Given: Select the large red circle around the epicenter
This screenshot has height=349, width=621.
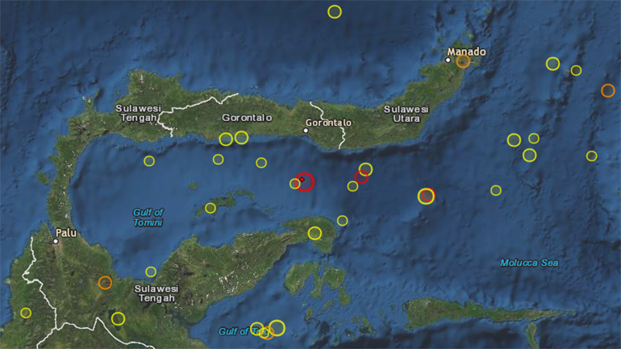Looking at the screenshot, I should click(x=305, y=182).
